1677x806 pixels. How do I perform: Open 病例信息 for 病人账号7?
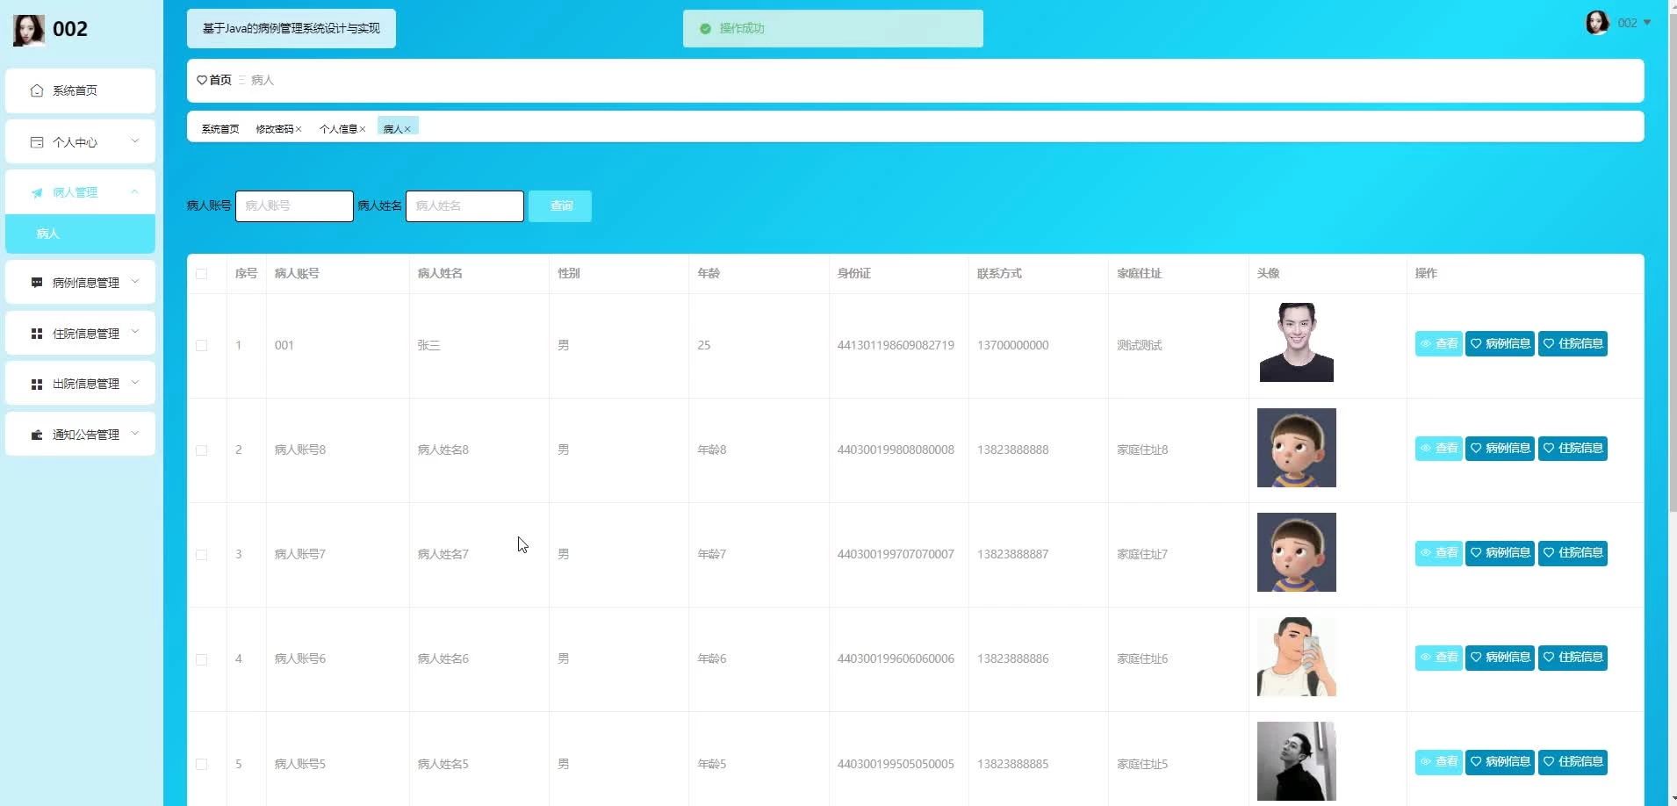[1500, 553]
